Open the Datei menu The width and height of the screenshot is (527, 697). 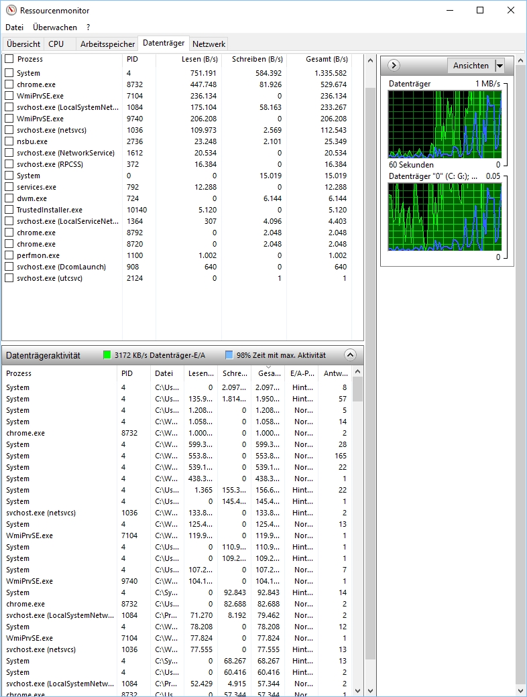(14, 27)
